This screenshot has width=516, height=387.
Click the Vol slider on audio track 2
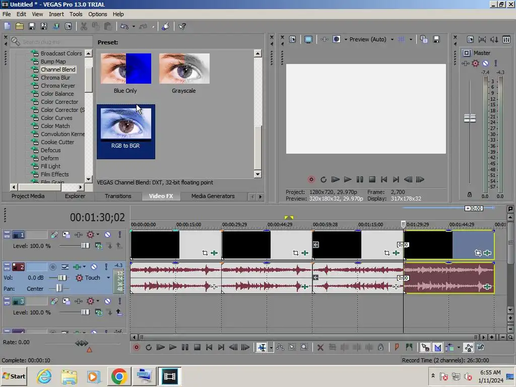pyautogui.click(x=62, y=278)
